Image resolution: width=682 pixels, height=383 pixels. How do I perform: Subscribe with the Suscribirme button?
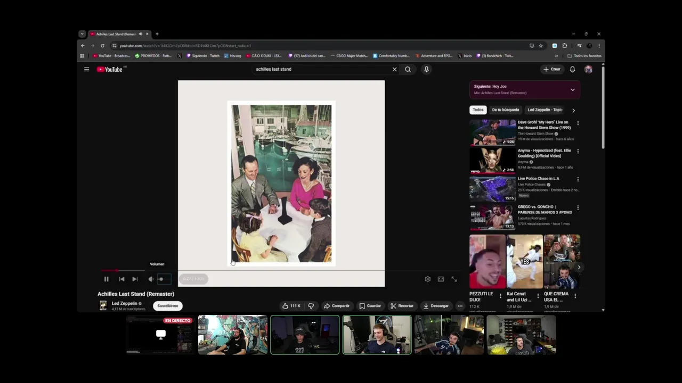[167, 306]
